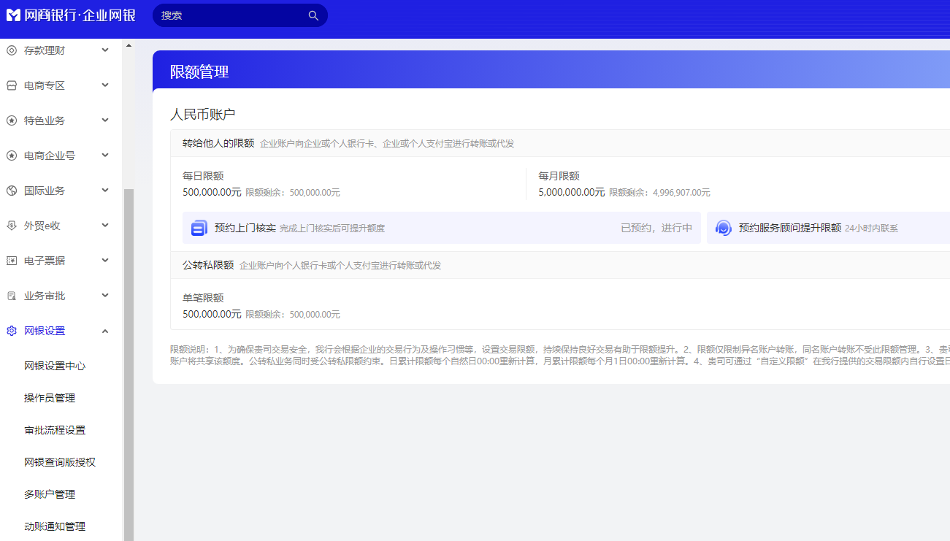Click the 每日限额 label

click(x=203, y=176)
